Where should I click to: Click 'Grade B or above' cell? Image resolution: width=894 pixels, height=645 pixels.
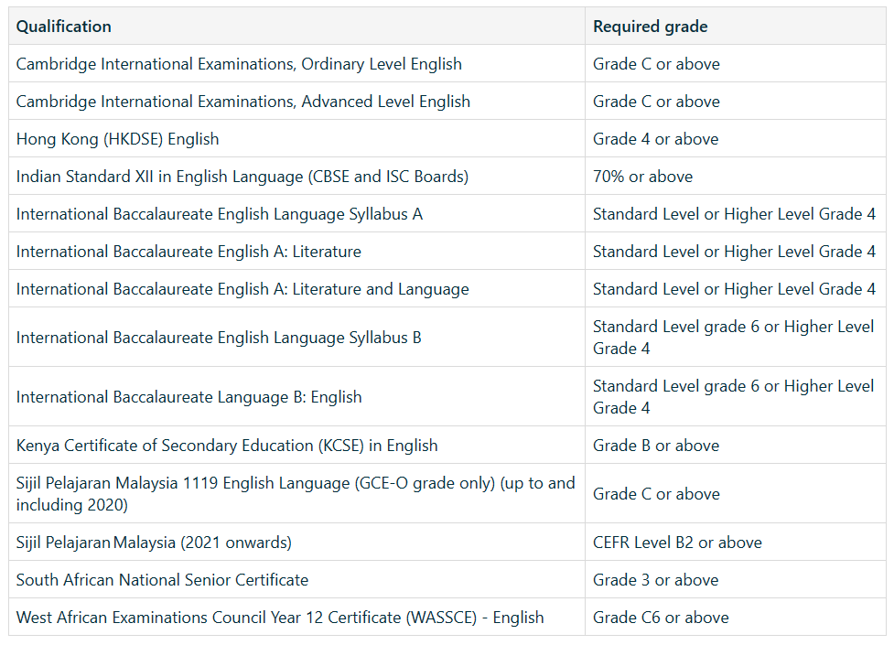(x=736, y=445)
